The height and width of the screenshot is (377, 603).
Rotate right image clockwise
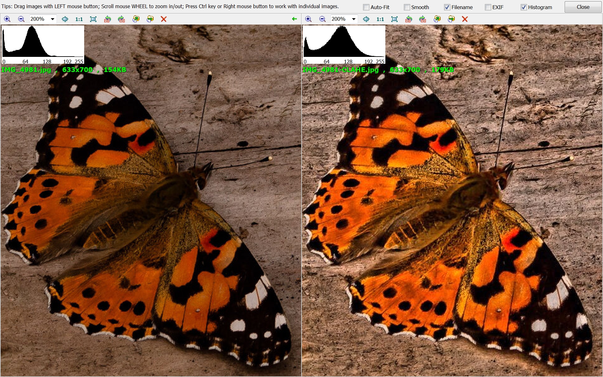(423, 19)
